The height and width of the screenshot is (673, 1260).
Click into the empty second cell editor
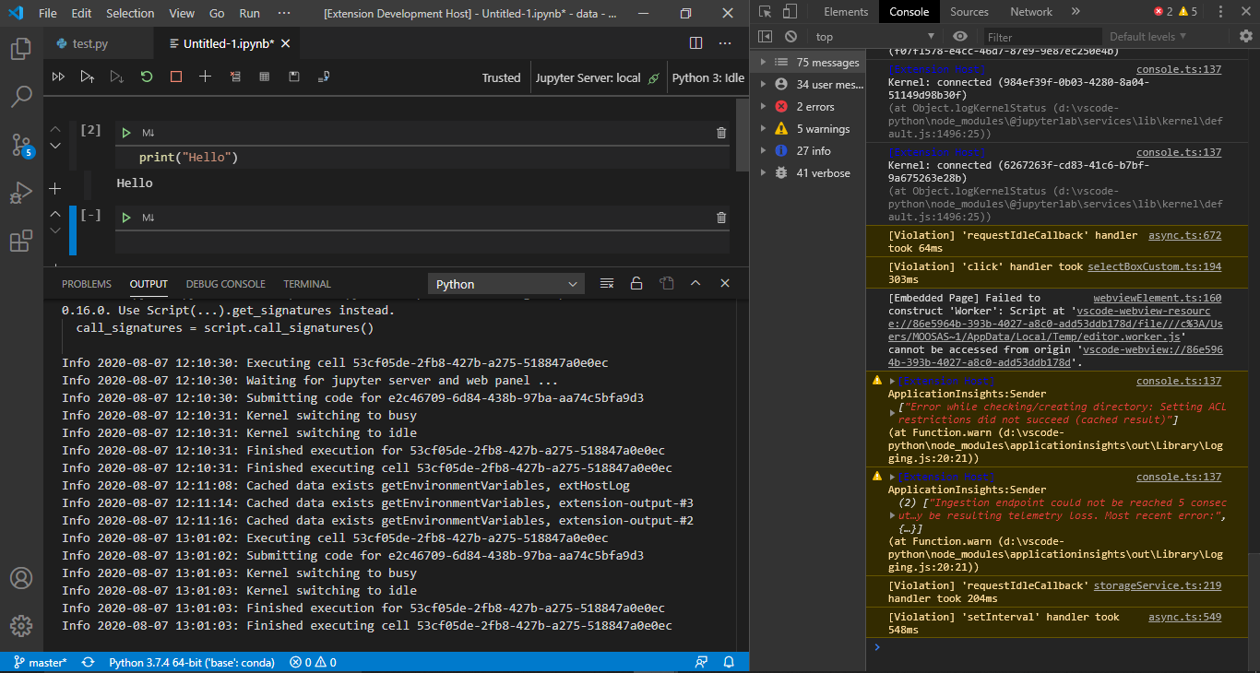(422, 242)
